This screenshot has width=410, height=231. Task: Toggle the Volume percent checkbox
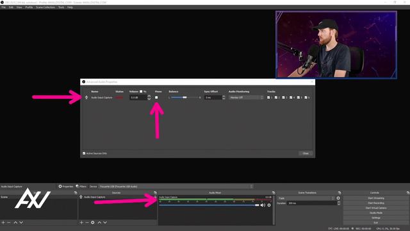tap(141, 91)
